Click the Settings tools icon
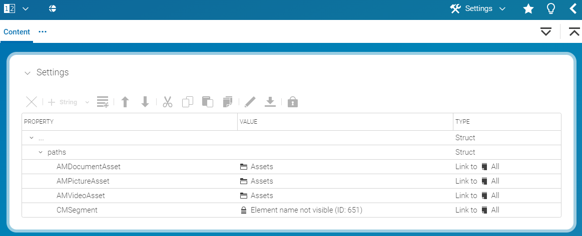The height and width of the screenshot is (236, 582). coord(455,8)
